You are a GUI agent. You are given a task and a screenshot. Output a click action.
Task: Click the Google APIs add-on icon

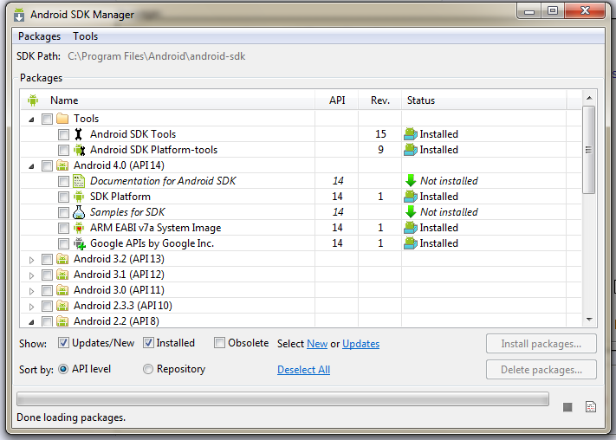(80, 243)
